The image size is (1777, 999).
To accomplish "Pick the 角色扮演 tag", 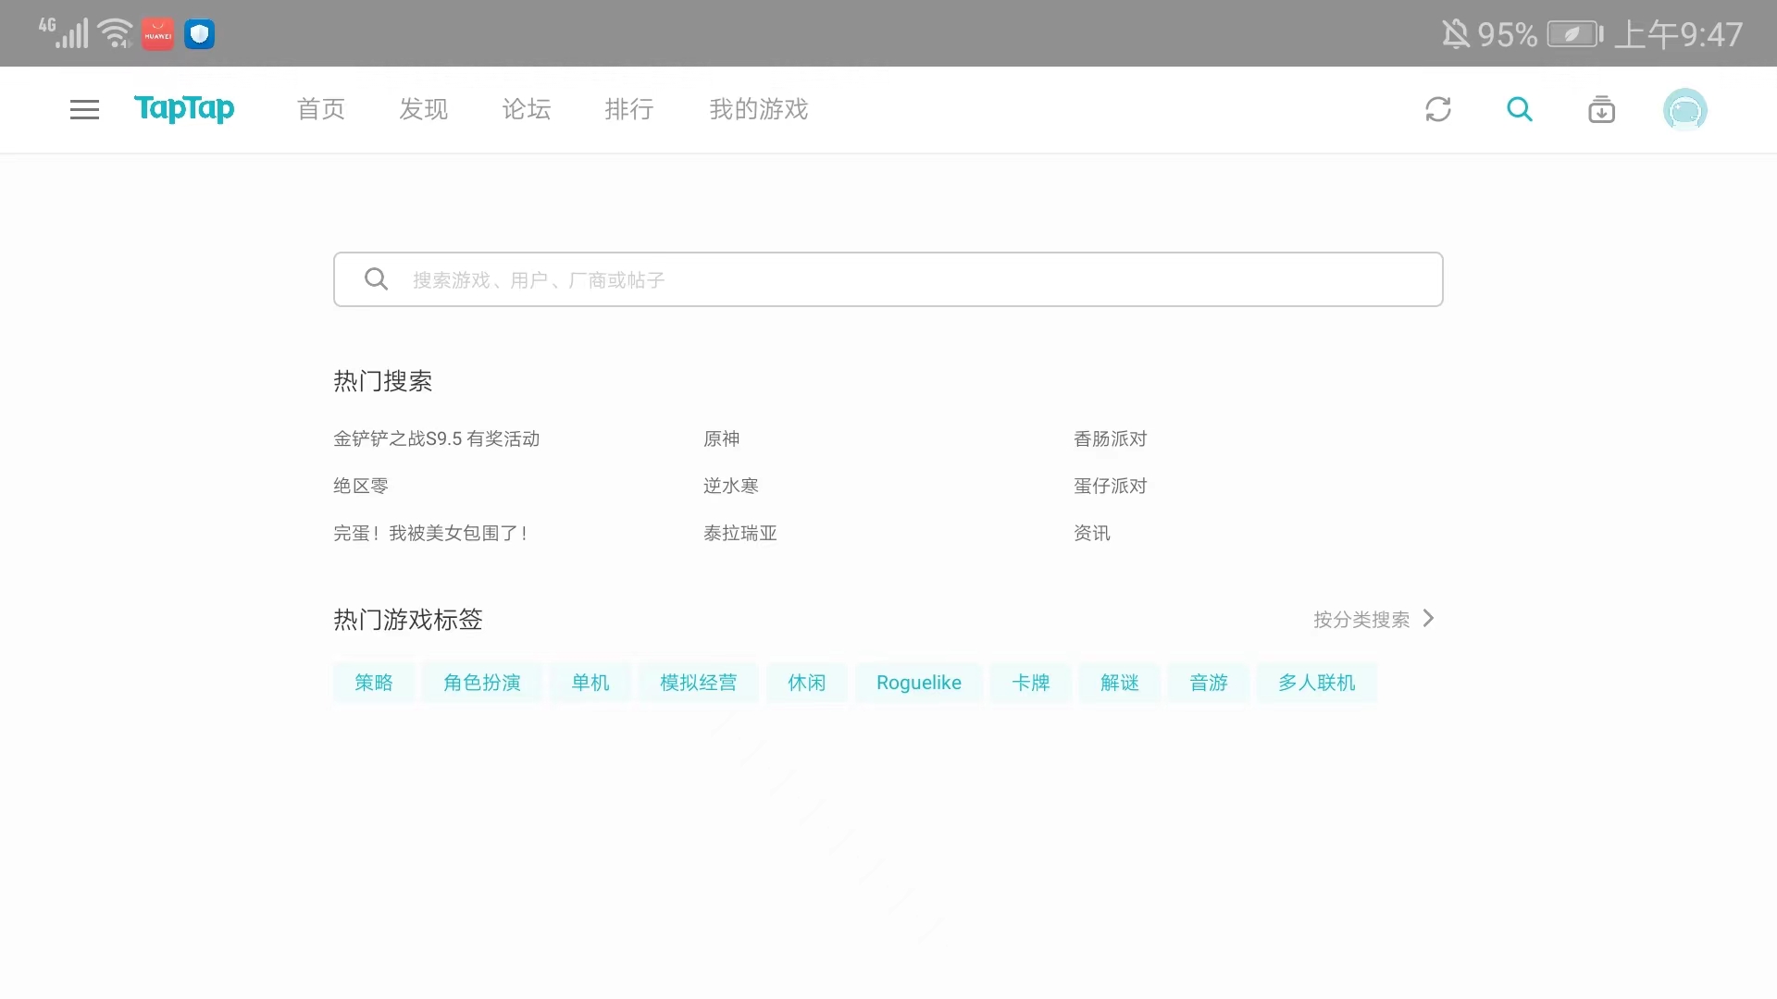I will pyautogui.click(x=481, y=683).
